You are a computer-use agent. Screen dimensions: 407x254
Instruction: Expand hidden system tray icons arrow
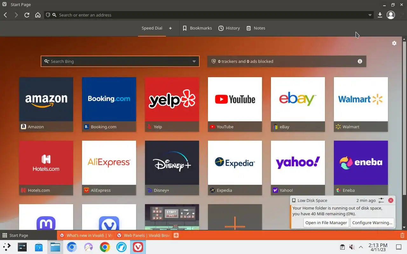click(361, 247)
